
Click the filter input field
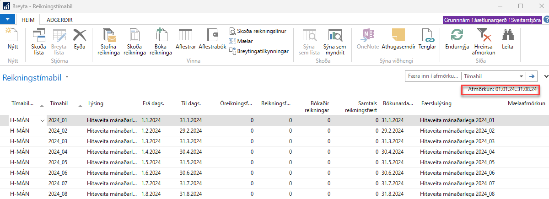click(x=432, y=76)
